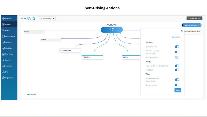Select the Data Center/Application node
Screen dimensions: 207x117
click(193, 32)
